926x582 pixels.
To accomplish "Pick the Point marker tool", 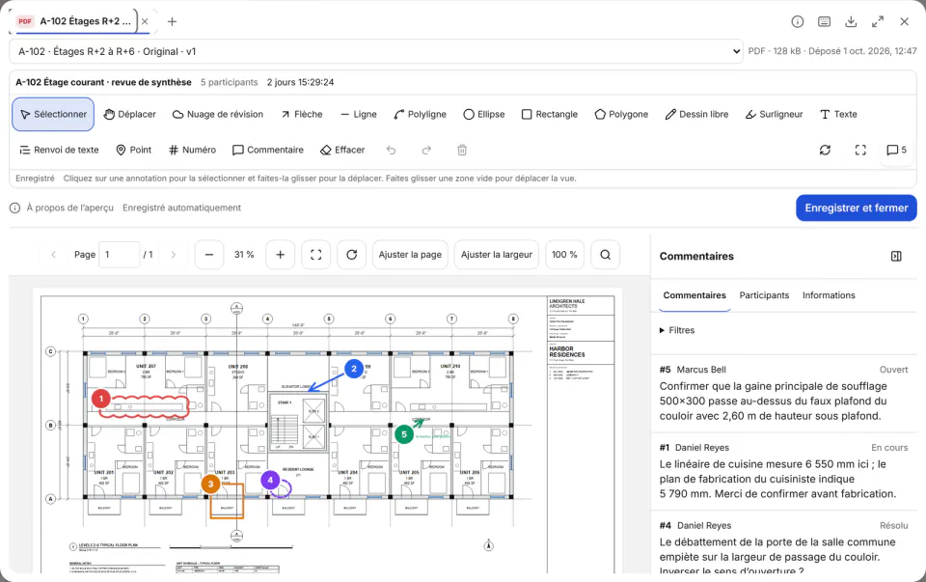I will [133, 150].
